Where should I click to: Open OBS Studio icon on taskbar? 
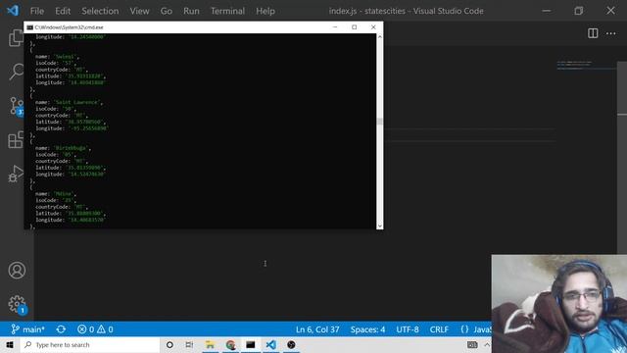pyautogui.click(x=291, y=344)
